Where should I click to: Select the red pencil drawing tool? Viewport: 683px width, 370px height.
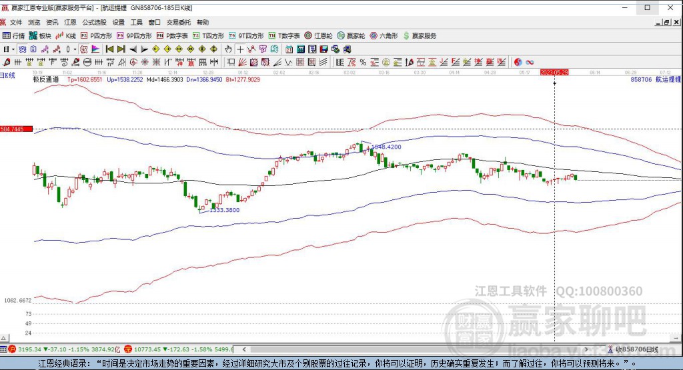pos(7,62)
